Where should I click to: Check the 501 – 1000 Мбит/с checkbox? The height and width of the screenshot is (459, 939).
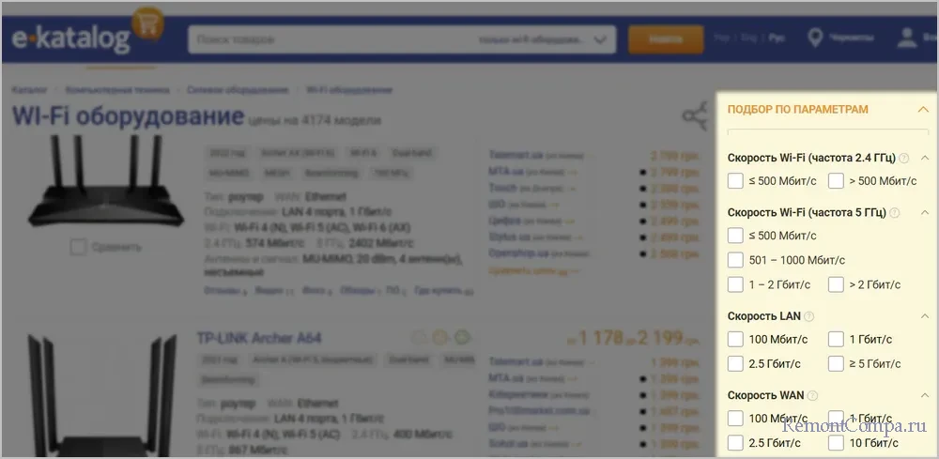(x=736, y=260)
